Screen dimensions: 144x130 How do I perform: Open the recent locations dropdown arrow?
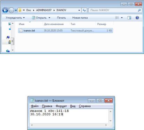[16, 10]
